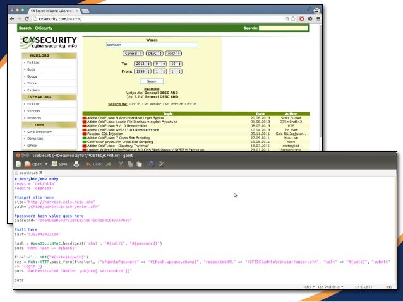Click the Words input containing coldfusion

tap(152, 45)
